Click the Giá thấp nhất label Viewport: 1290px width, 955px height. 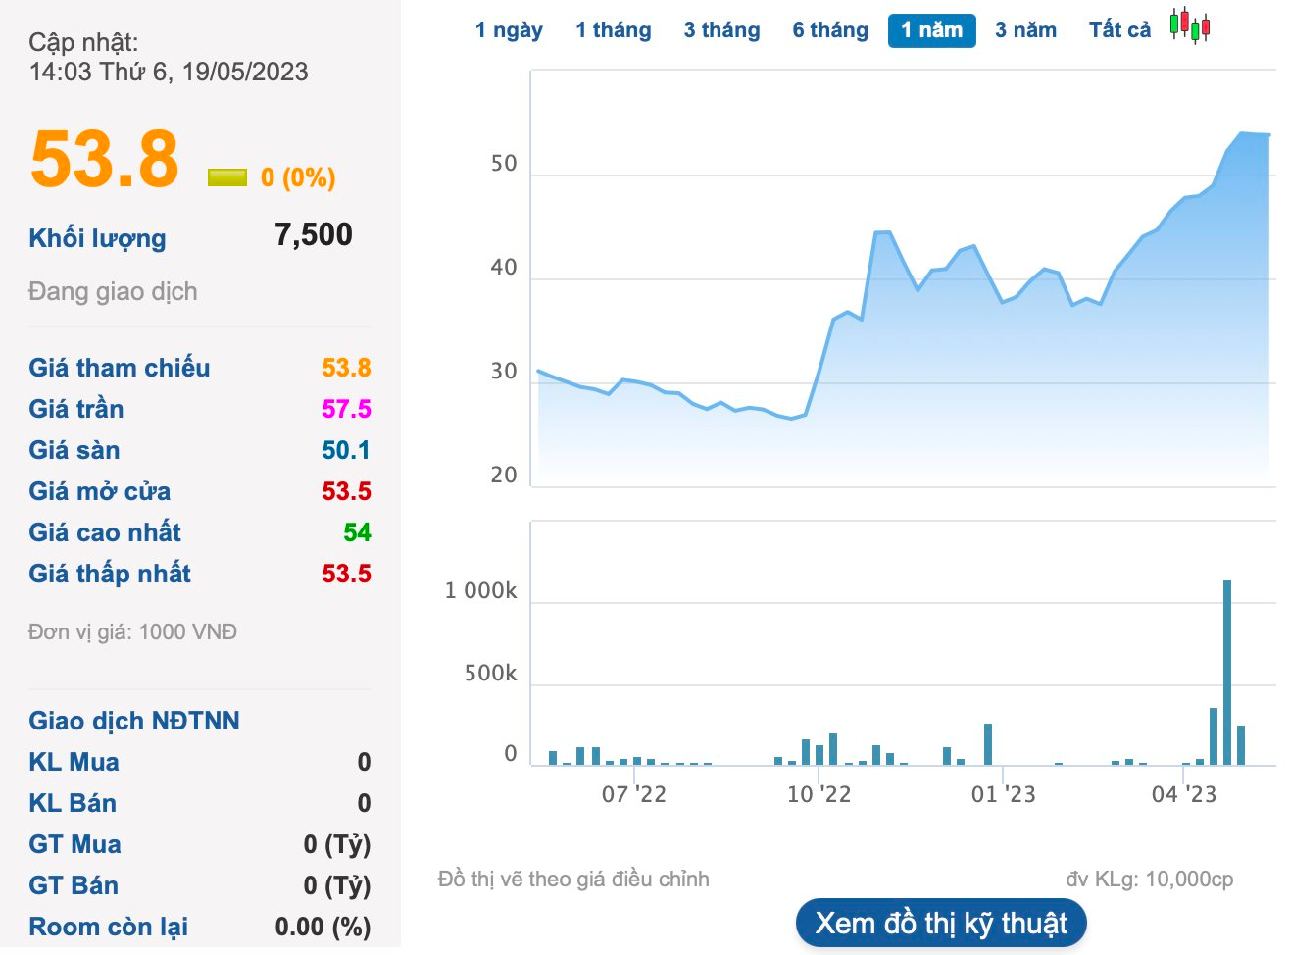(110, 574)
